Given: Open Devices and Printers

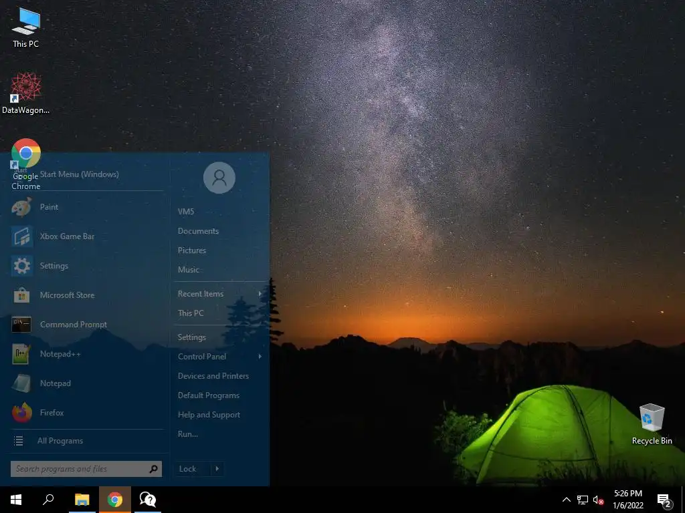Looking at the screenshot, I should [x=213, y=376].
